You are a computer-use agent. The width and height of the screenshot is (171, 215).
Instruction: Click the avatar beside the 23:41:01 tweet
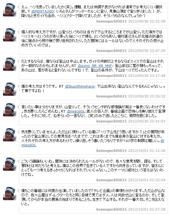[10, 110]
